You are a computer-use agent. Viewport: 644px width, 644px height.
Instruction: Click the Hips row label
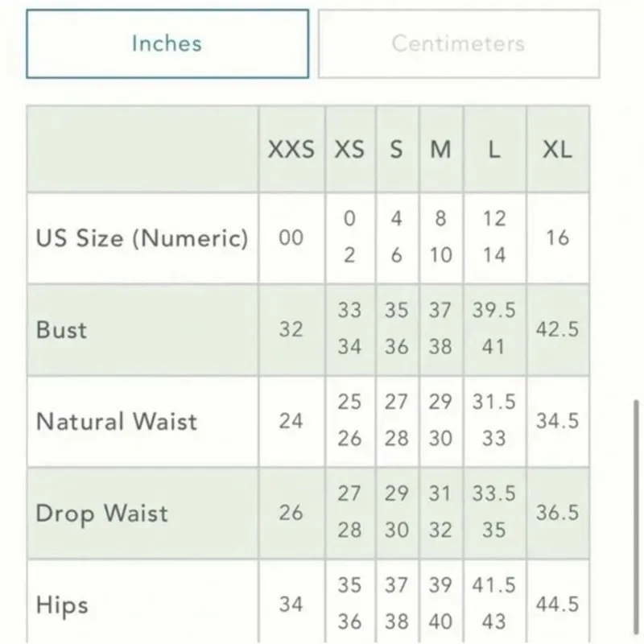62,604
